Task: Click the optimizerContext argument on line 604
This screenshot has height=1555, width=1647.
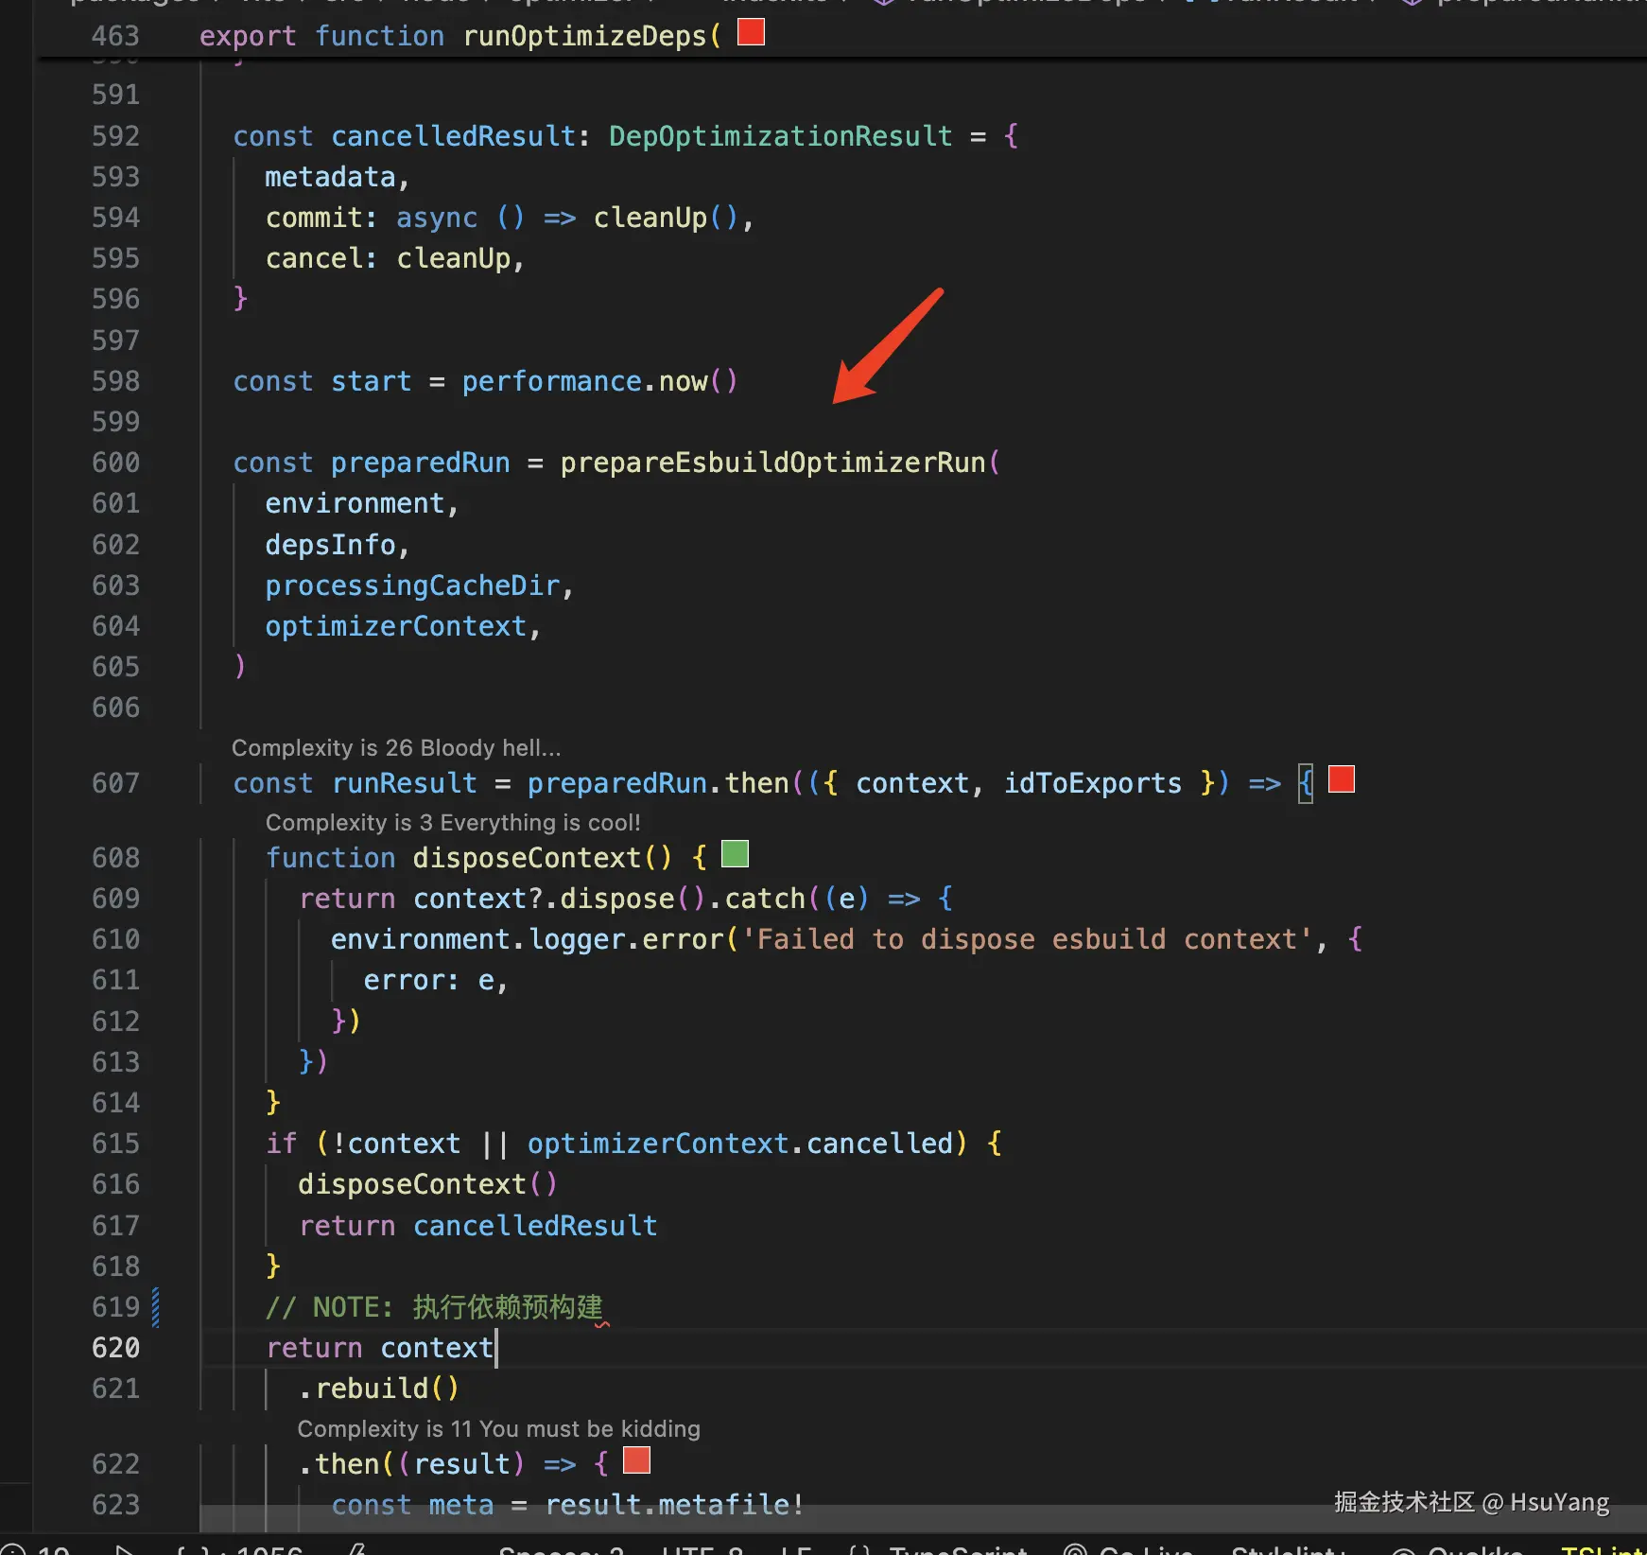Action: coord(395,626)
